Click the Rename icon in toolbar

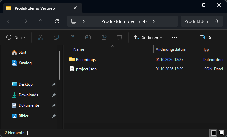click(x=88, y=37)
